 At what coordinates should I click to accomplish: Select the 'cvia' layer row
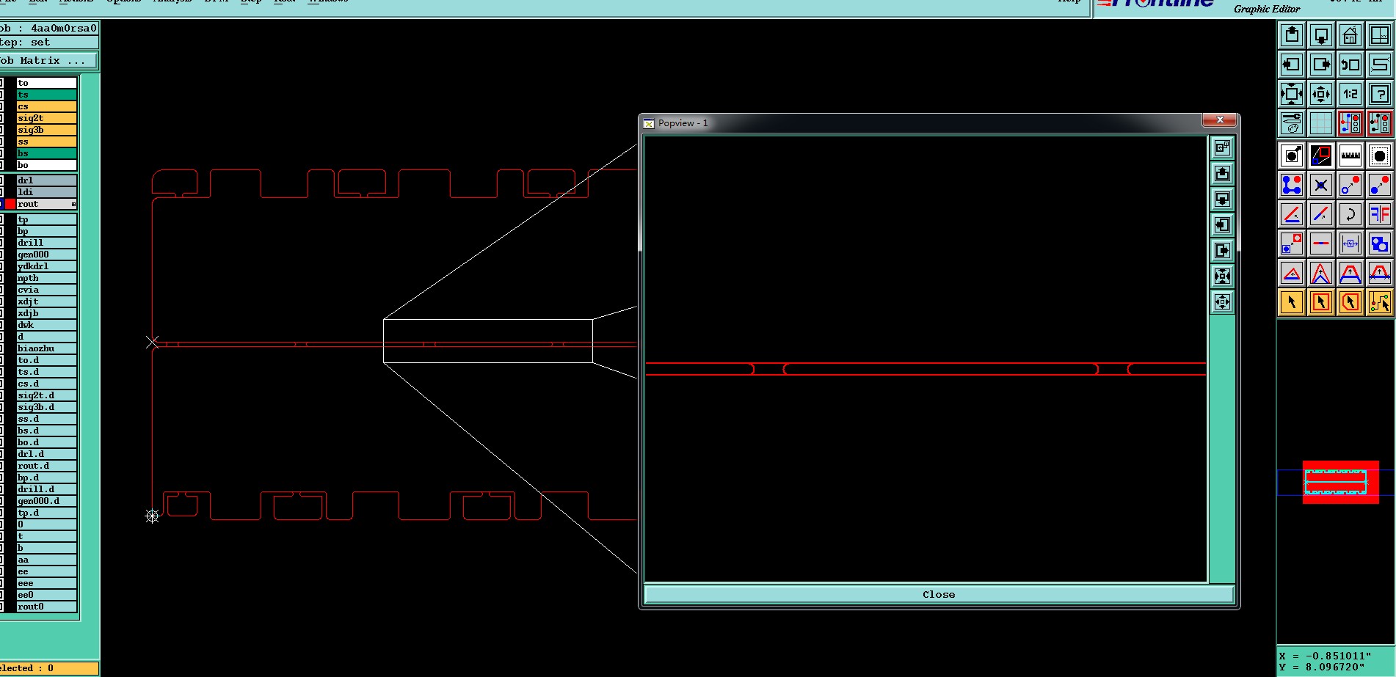tap(46, 290)
